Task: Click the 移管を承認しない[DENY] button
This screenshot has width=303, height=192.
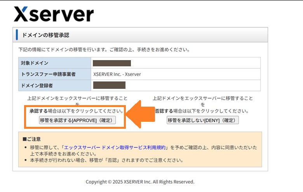Action: 202,120
